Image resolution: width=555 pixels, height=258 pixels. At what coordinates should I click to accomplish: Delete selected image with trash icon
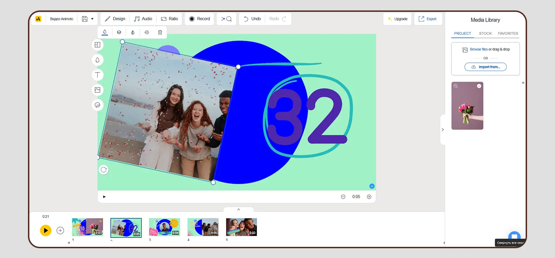160,32
